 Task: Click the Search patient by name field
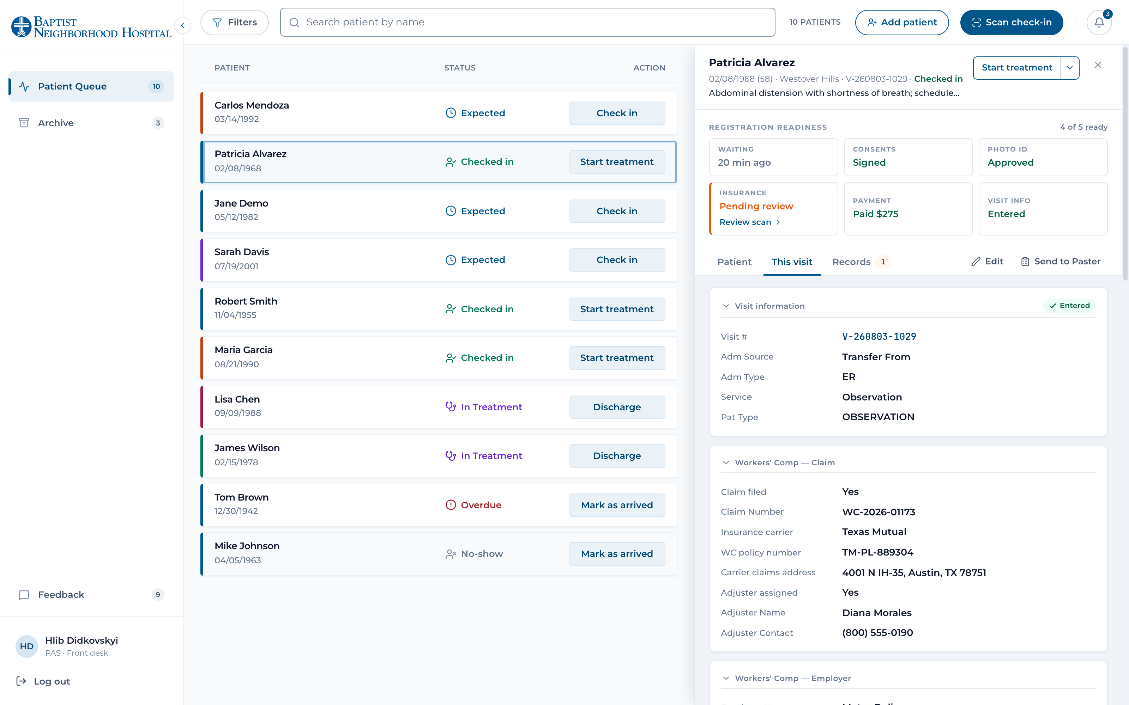coord(527,22)
